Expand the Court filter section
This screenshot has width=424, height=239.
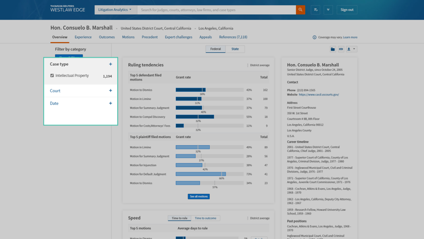110,91
